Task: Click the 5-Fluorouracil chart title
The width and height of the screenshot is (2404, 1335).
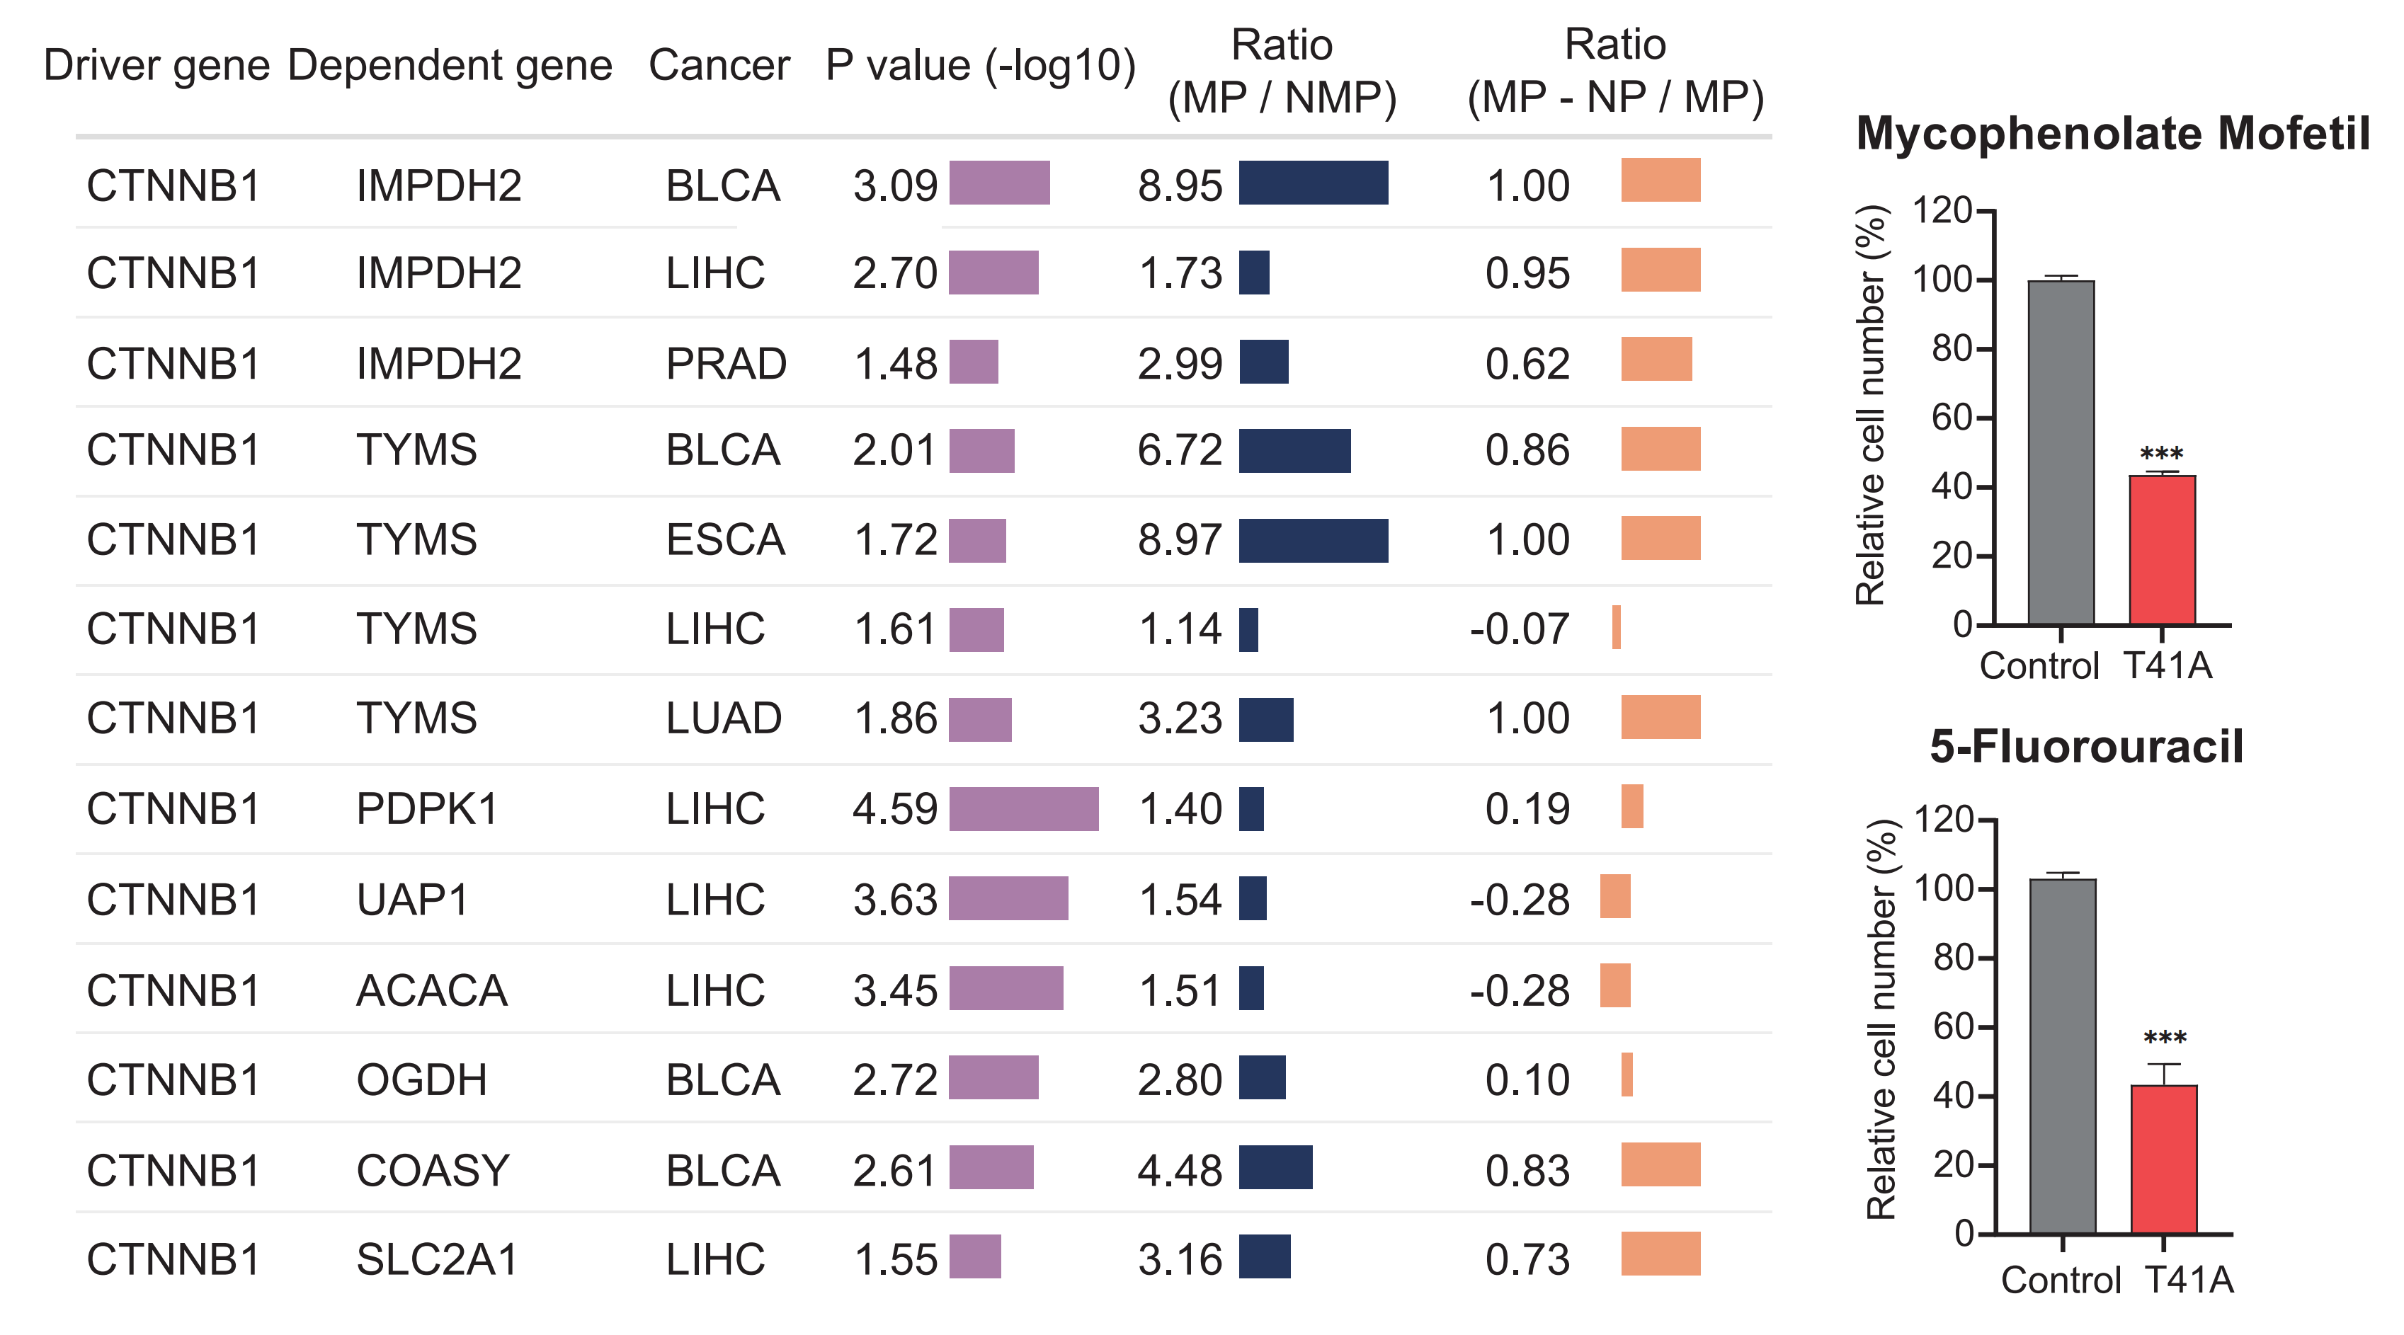Action: [2086, 746]
